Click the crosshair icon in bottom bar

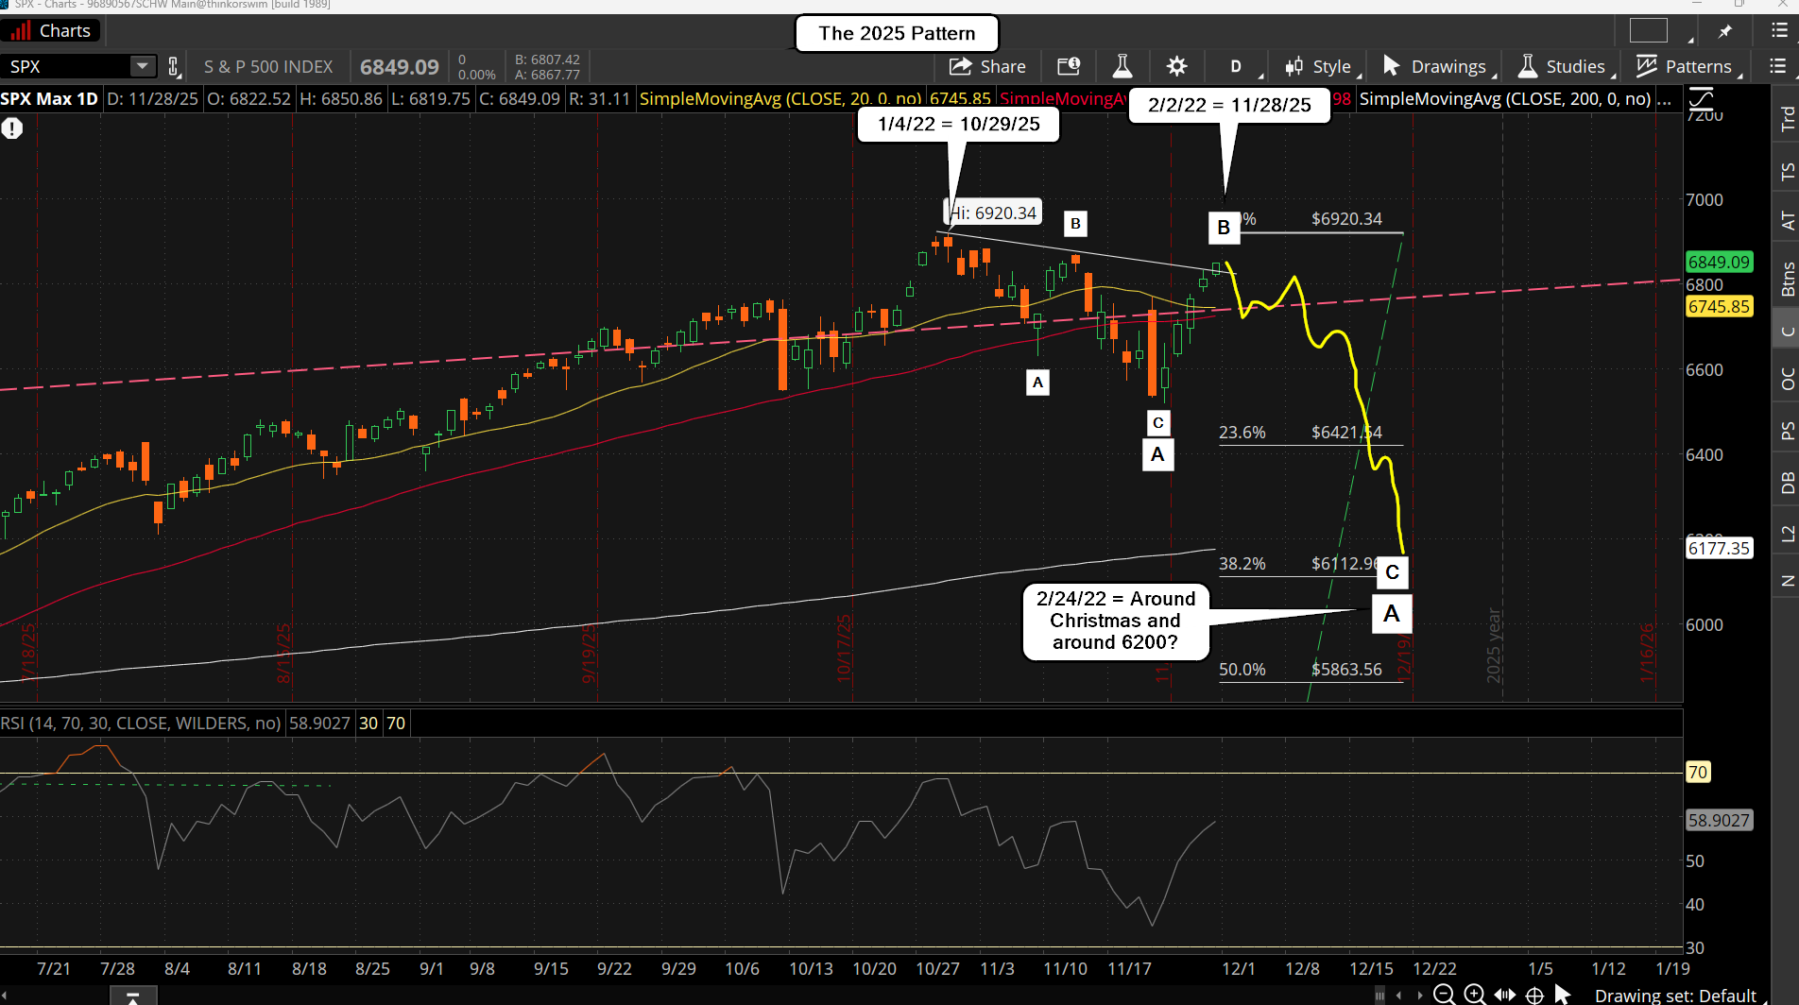coord(1534,995)
